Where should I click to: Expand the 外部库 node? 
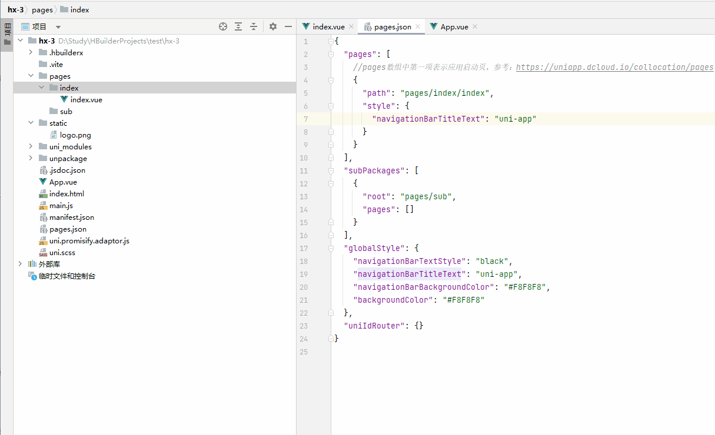[20, 264]
